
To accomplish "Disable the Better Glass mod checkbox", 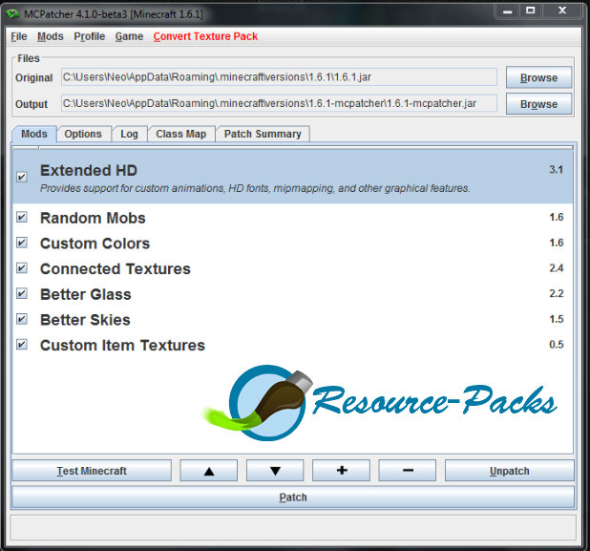I will 22,293.
